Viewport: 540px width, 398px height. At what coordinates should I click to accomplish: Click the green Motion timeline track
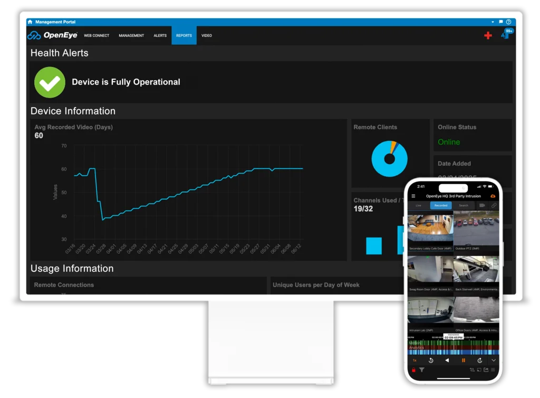coord(453,343)
